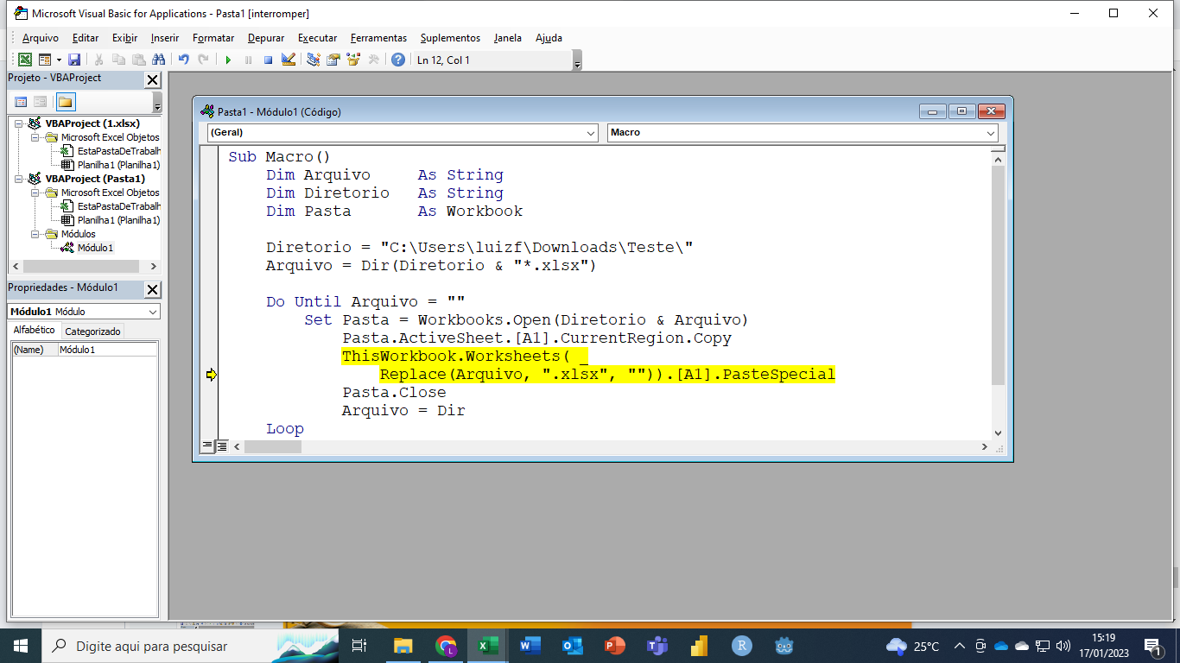Click View Code in Project panel
The width and height of the screenshot is (1180, 663).
tap(21, 102)
